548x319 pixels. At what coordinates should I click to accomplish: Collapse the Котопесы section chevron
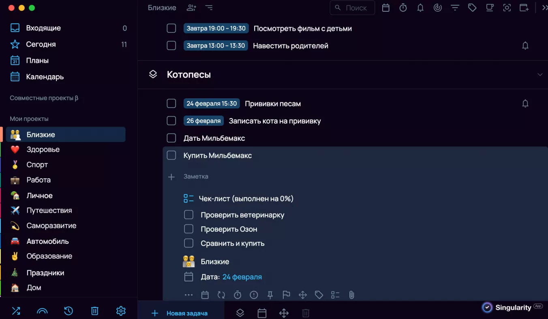(540, 74)
